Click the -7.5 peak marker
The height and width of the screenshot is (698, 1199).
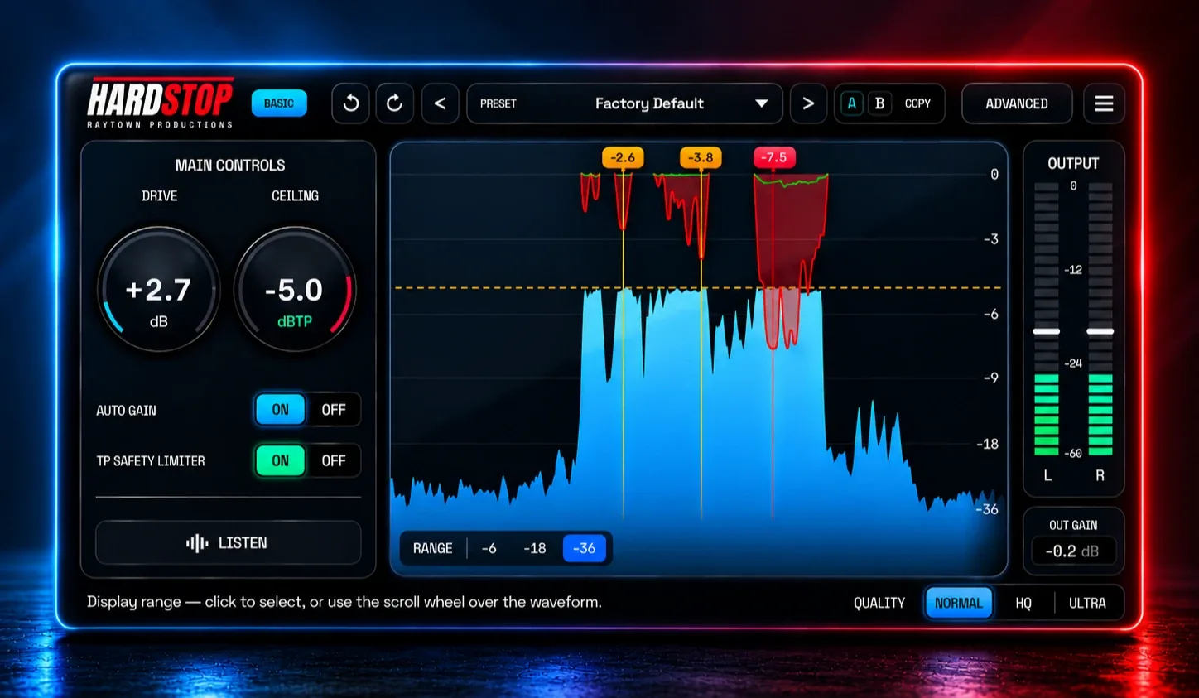tap(774, 157)
